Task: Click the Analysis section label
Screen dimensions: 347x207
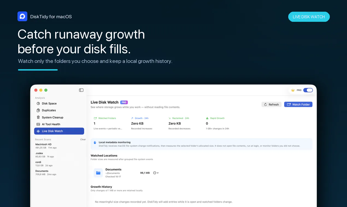Action: pyautogui.click(x=40, y=98)
